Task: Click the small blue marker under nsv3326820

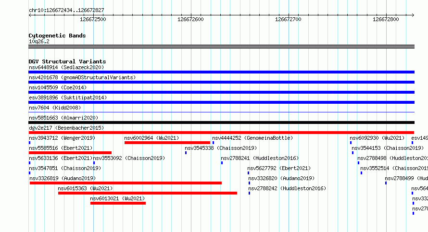Action: coord(249,183)
